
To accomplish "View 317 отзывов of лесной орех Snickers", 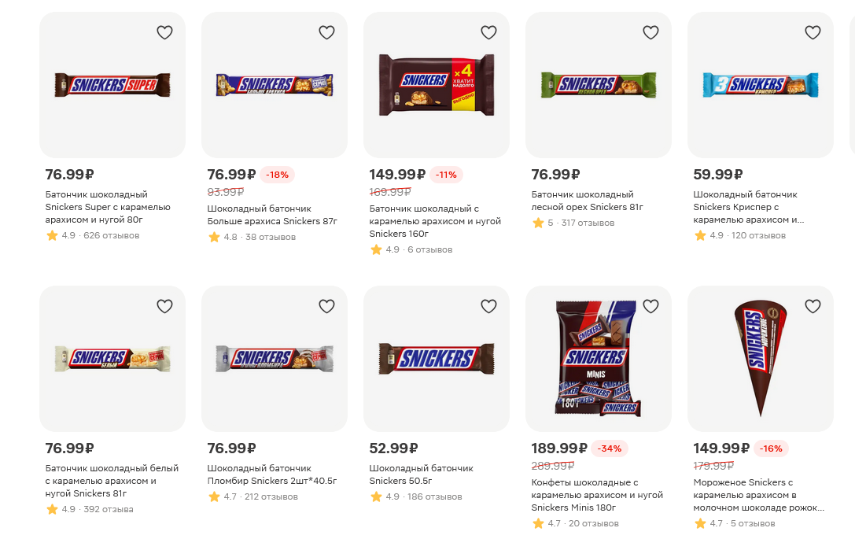I will click(588, 223).
